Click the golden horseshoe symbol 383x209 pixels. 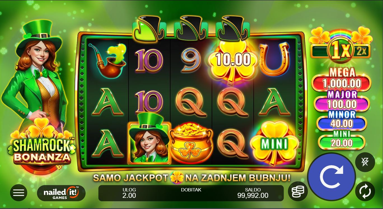click(x=274, y=60)
